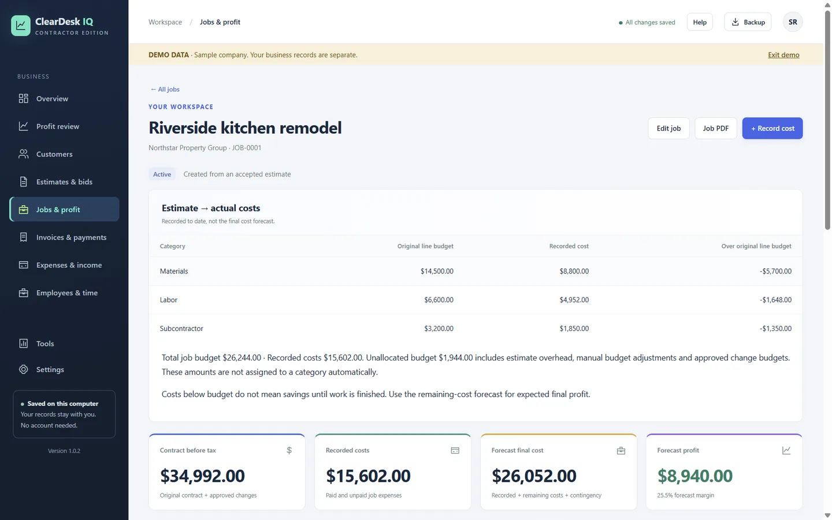Click the card icon on Recorded costs tile
Viewport: 832px width, 520px height.
click(x=455, y=450)
